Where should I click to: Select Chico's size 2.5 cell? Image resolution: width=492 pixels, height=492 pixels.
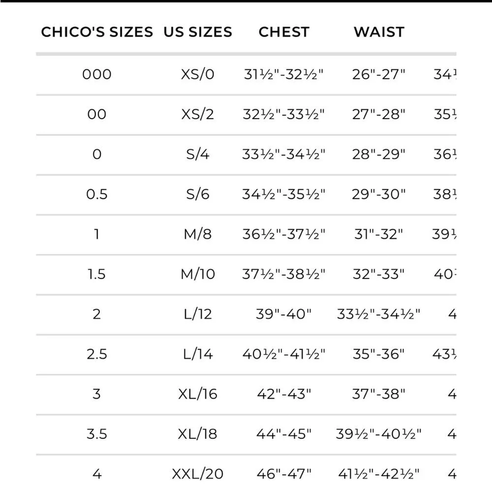(x=96, y=354)
